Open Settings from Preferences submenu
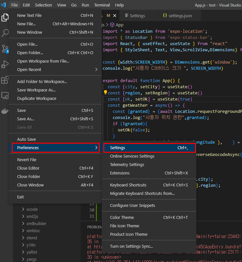Viewport: 242px width, 262px height. 149,148
